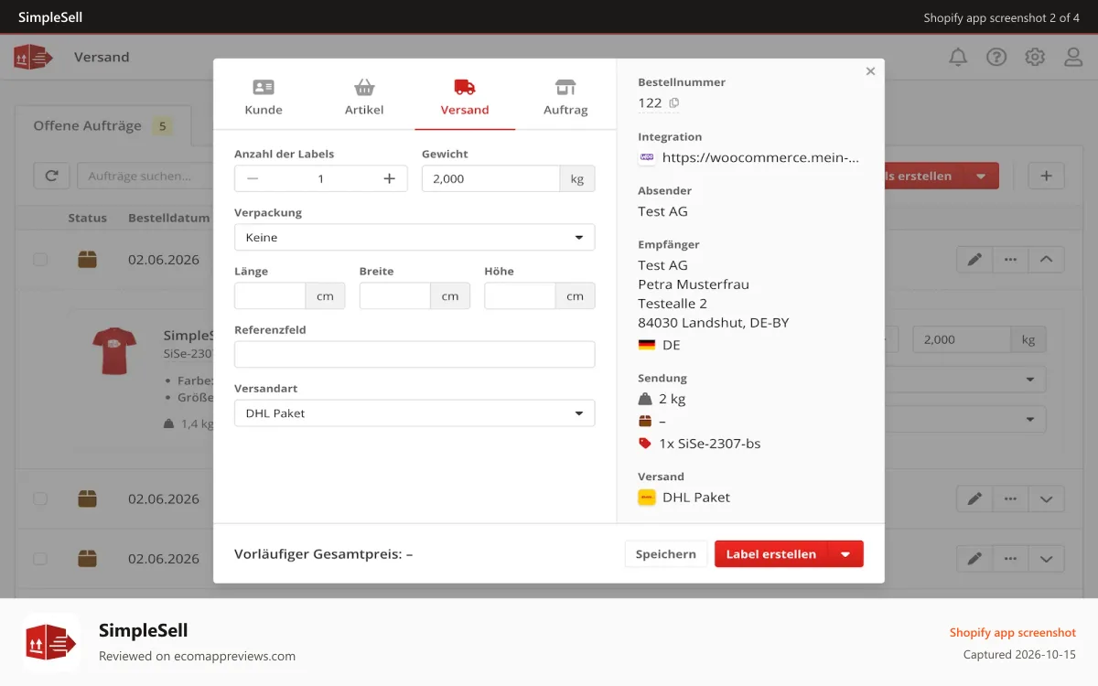1098x686 pixels.
Task: Open the settings gear icon
Action: [1035, 57]
